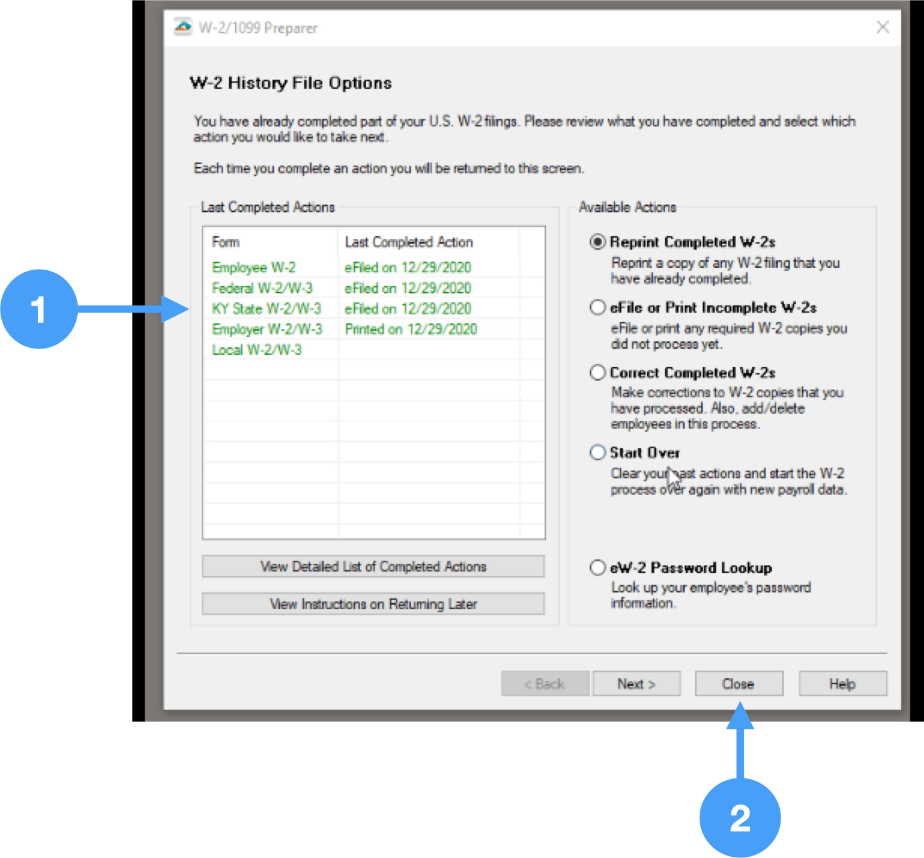
Task: Open View Instructions on Returning Later
Action: tap(373, 603)
